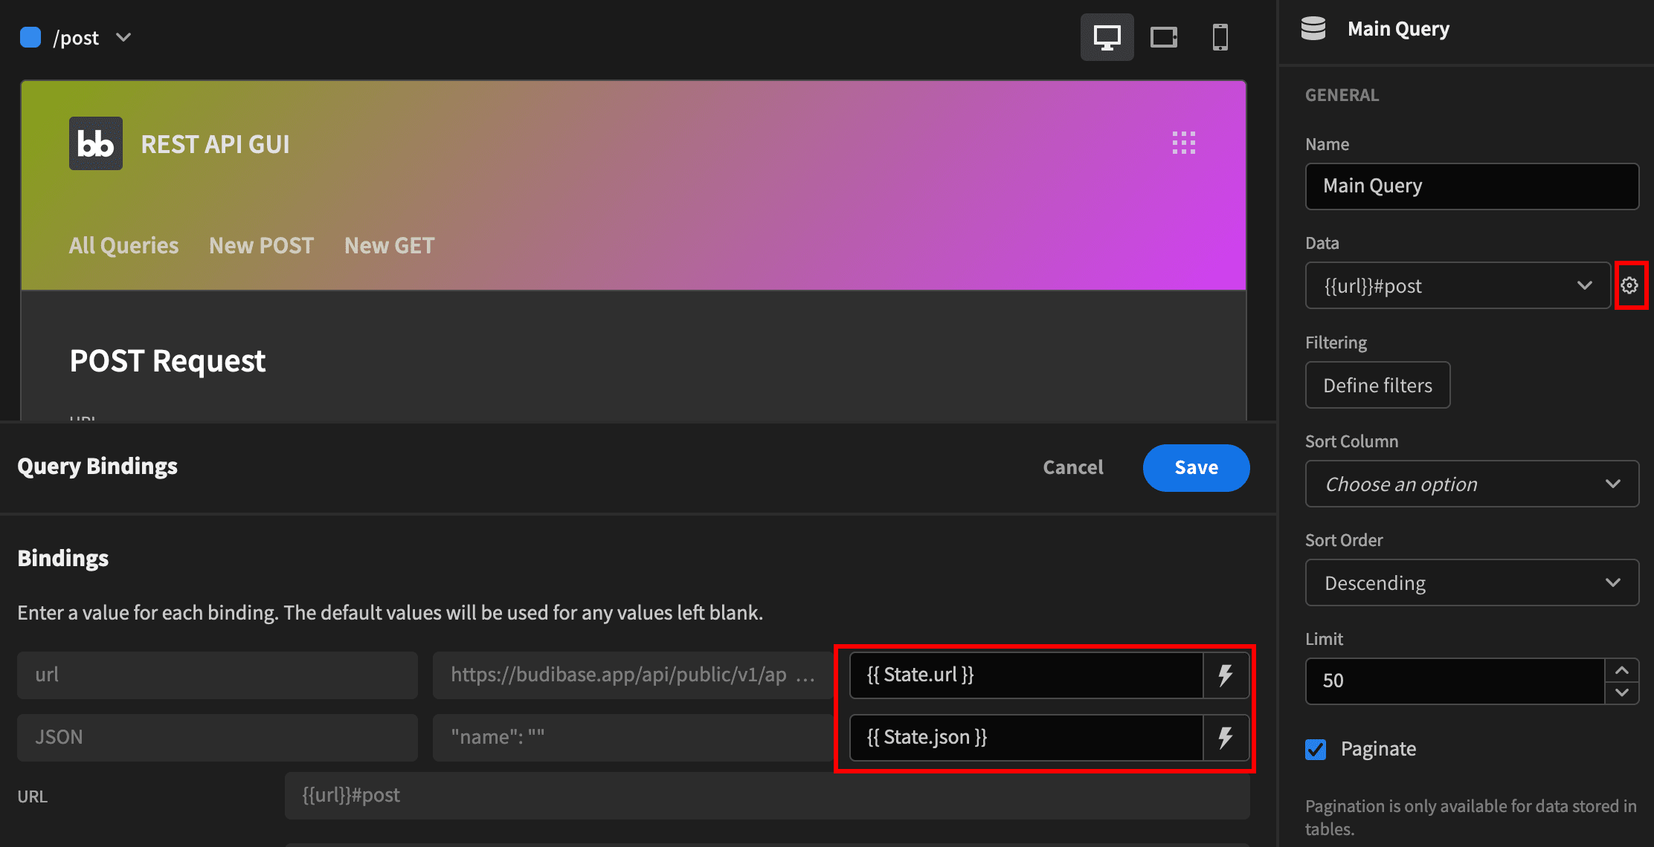
Task: Click the Main Query database icon
Action: [x=1313, y=28]
